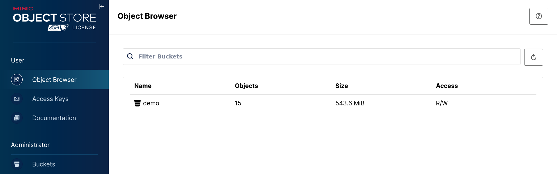
Task: Click the demo bucket's R/W access value
Action: click(442, 103)
